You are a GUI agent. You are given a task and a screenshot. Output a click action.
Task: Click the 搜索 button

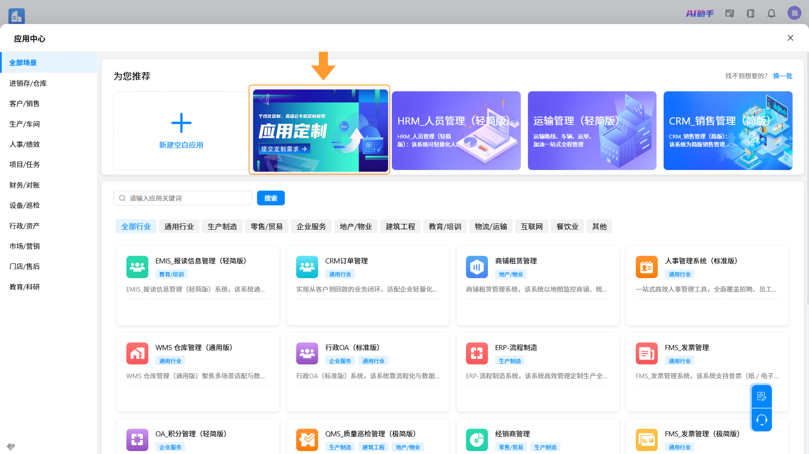(x=271, y=198)
